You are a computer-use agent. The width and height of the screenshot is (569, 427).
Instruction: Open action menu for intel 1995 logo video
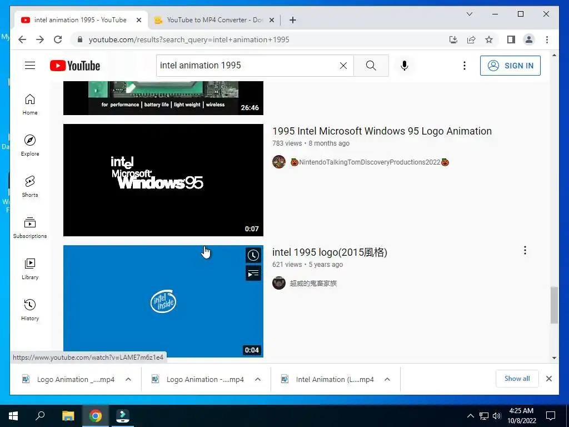coord(525,250)
